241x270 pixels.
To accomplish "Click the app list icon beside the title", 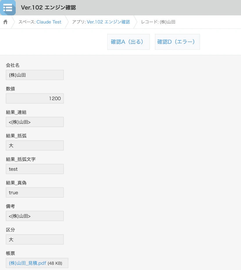I will 8,8.
